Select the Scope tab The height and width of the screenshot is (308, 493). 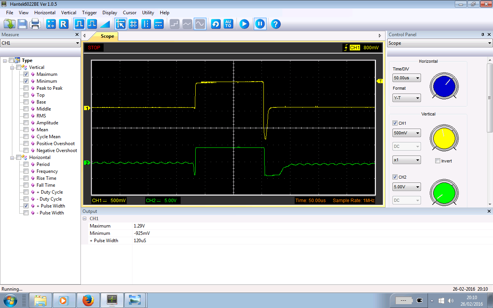pos(107,36)
